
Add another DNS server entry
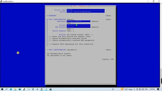tap(70, 29)
